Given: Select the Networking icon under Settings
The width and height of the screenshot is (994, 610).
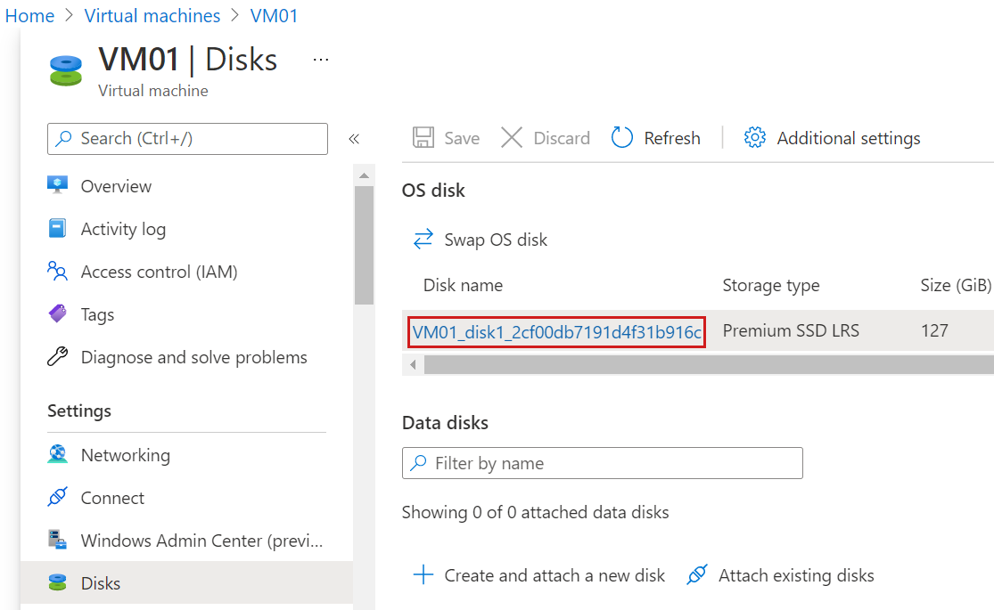Looking at the screenshot, I should click(59, 454).
